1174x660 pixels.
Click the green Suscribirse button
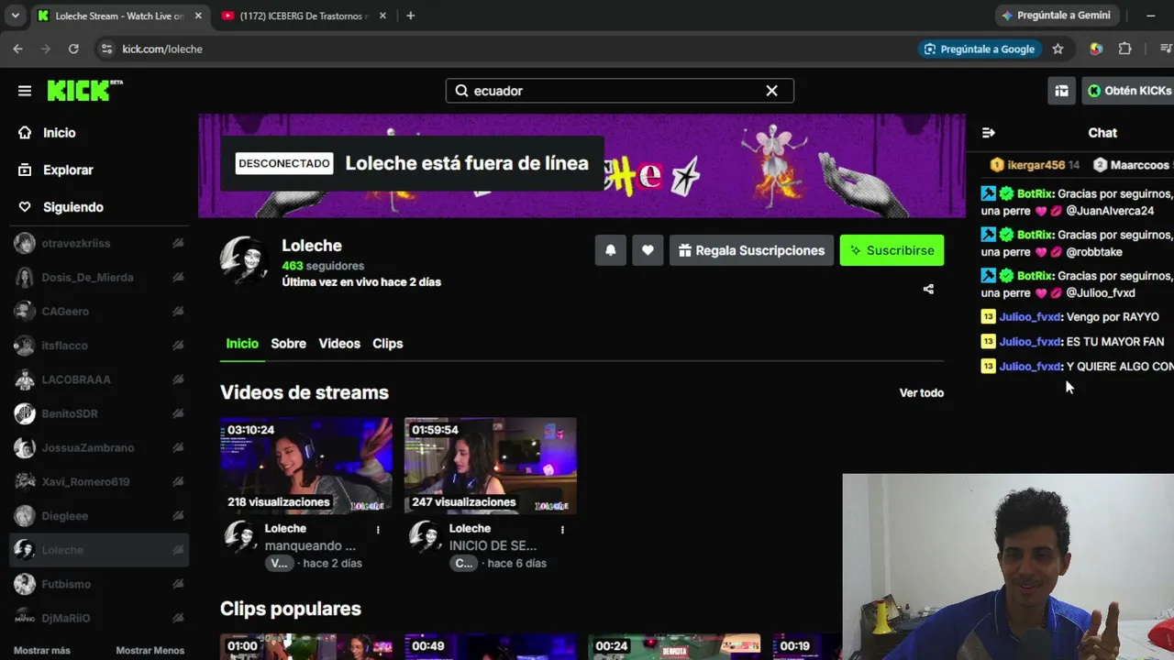pos(892,250)
